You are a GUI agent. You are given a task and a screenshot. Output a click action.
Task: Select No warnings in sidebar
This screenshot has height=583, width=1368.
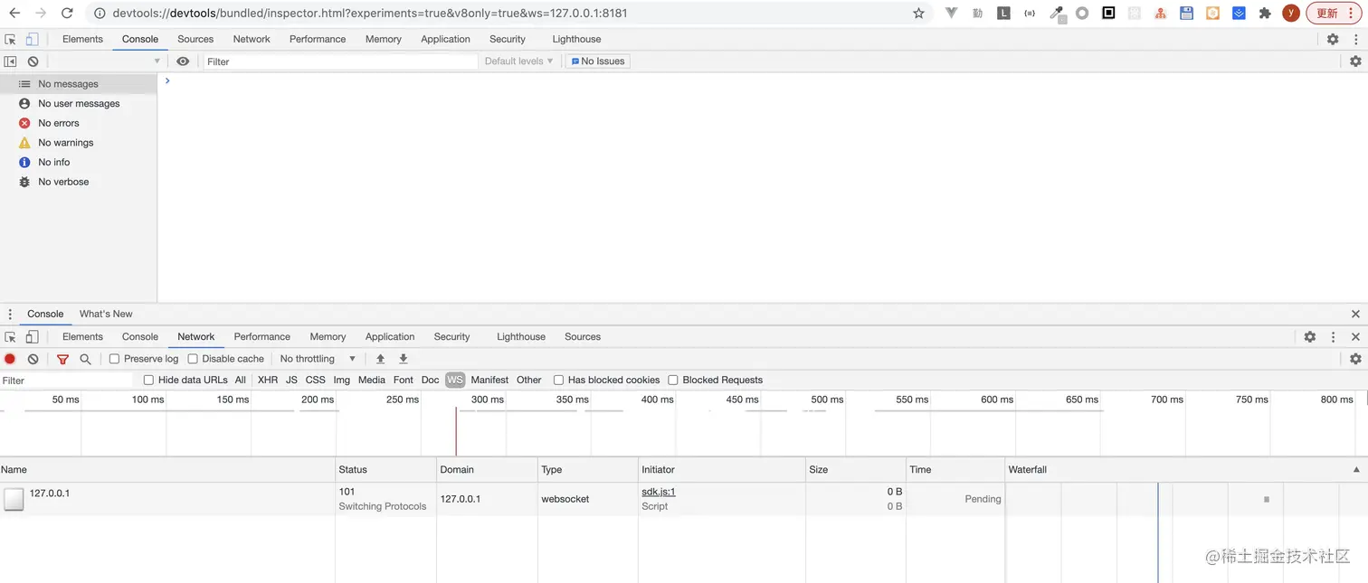[79, 143]
